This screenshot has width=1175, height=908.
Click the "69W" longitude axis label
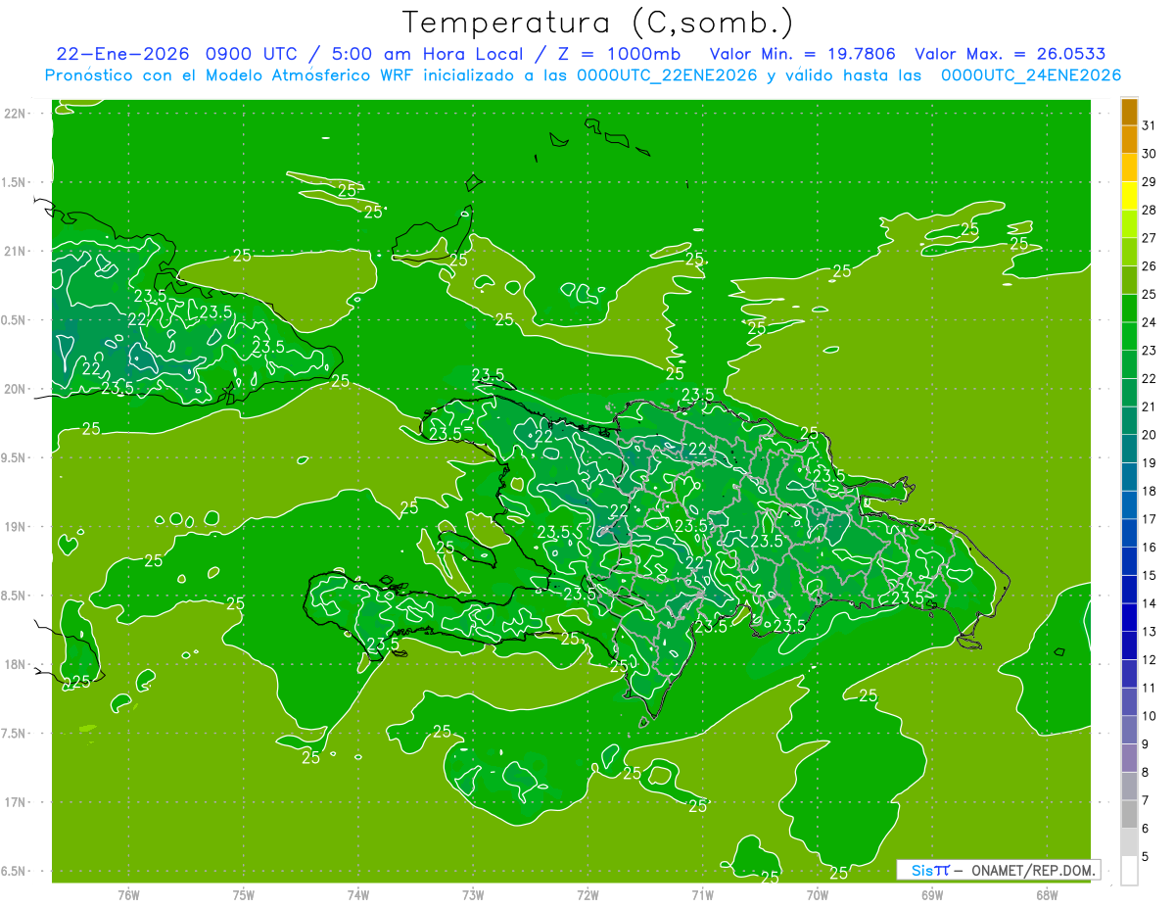pyautogui.click(x=932, y=895)
